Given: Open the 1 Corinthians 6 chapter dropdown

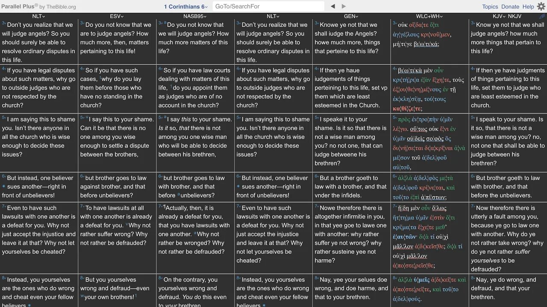Looking at the screenshot, I should (186, 6).
